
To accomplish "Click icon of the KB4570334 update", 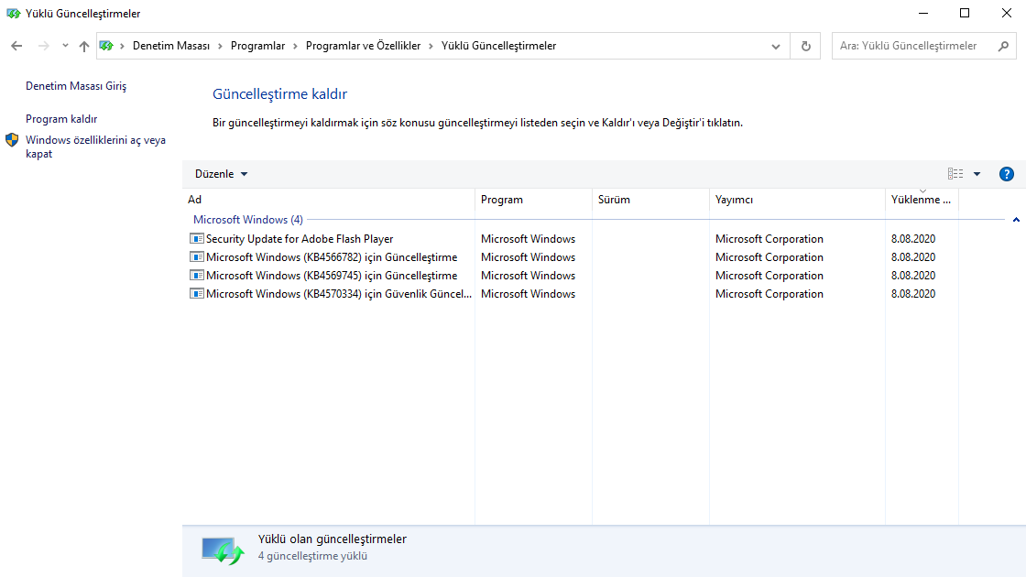I will (196, 294).
